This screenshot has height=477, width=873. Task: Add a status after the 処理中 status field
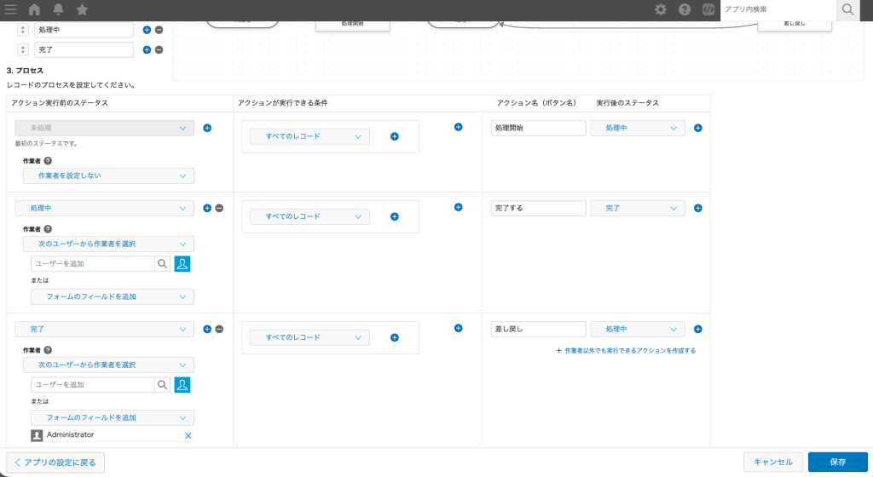tap(147, 30)
